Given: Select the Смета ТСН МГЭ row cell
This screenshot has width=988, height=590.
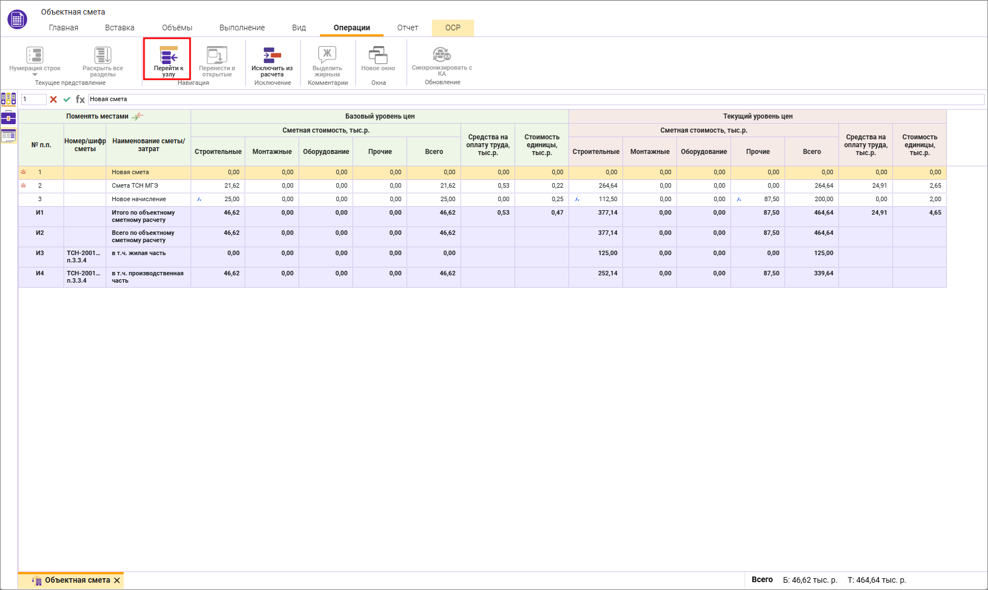Looking at the screenshot, I should pyautogui.click(x=148, y=186).
